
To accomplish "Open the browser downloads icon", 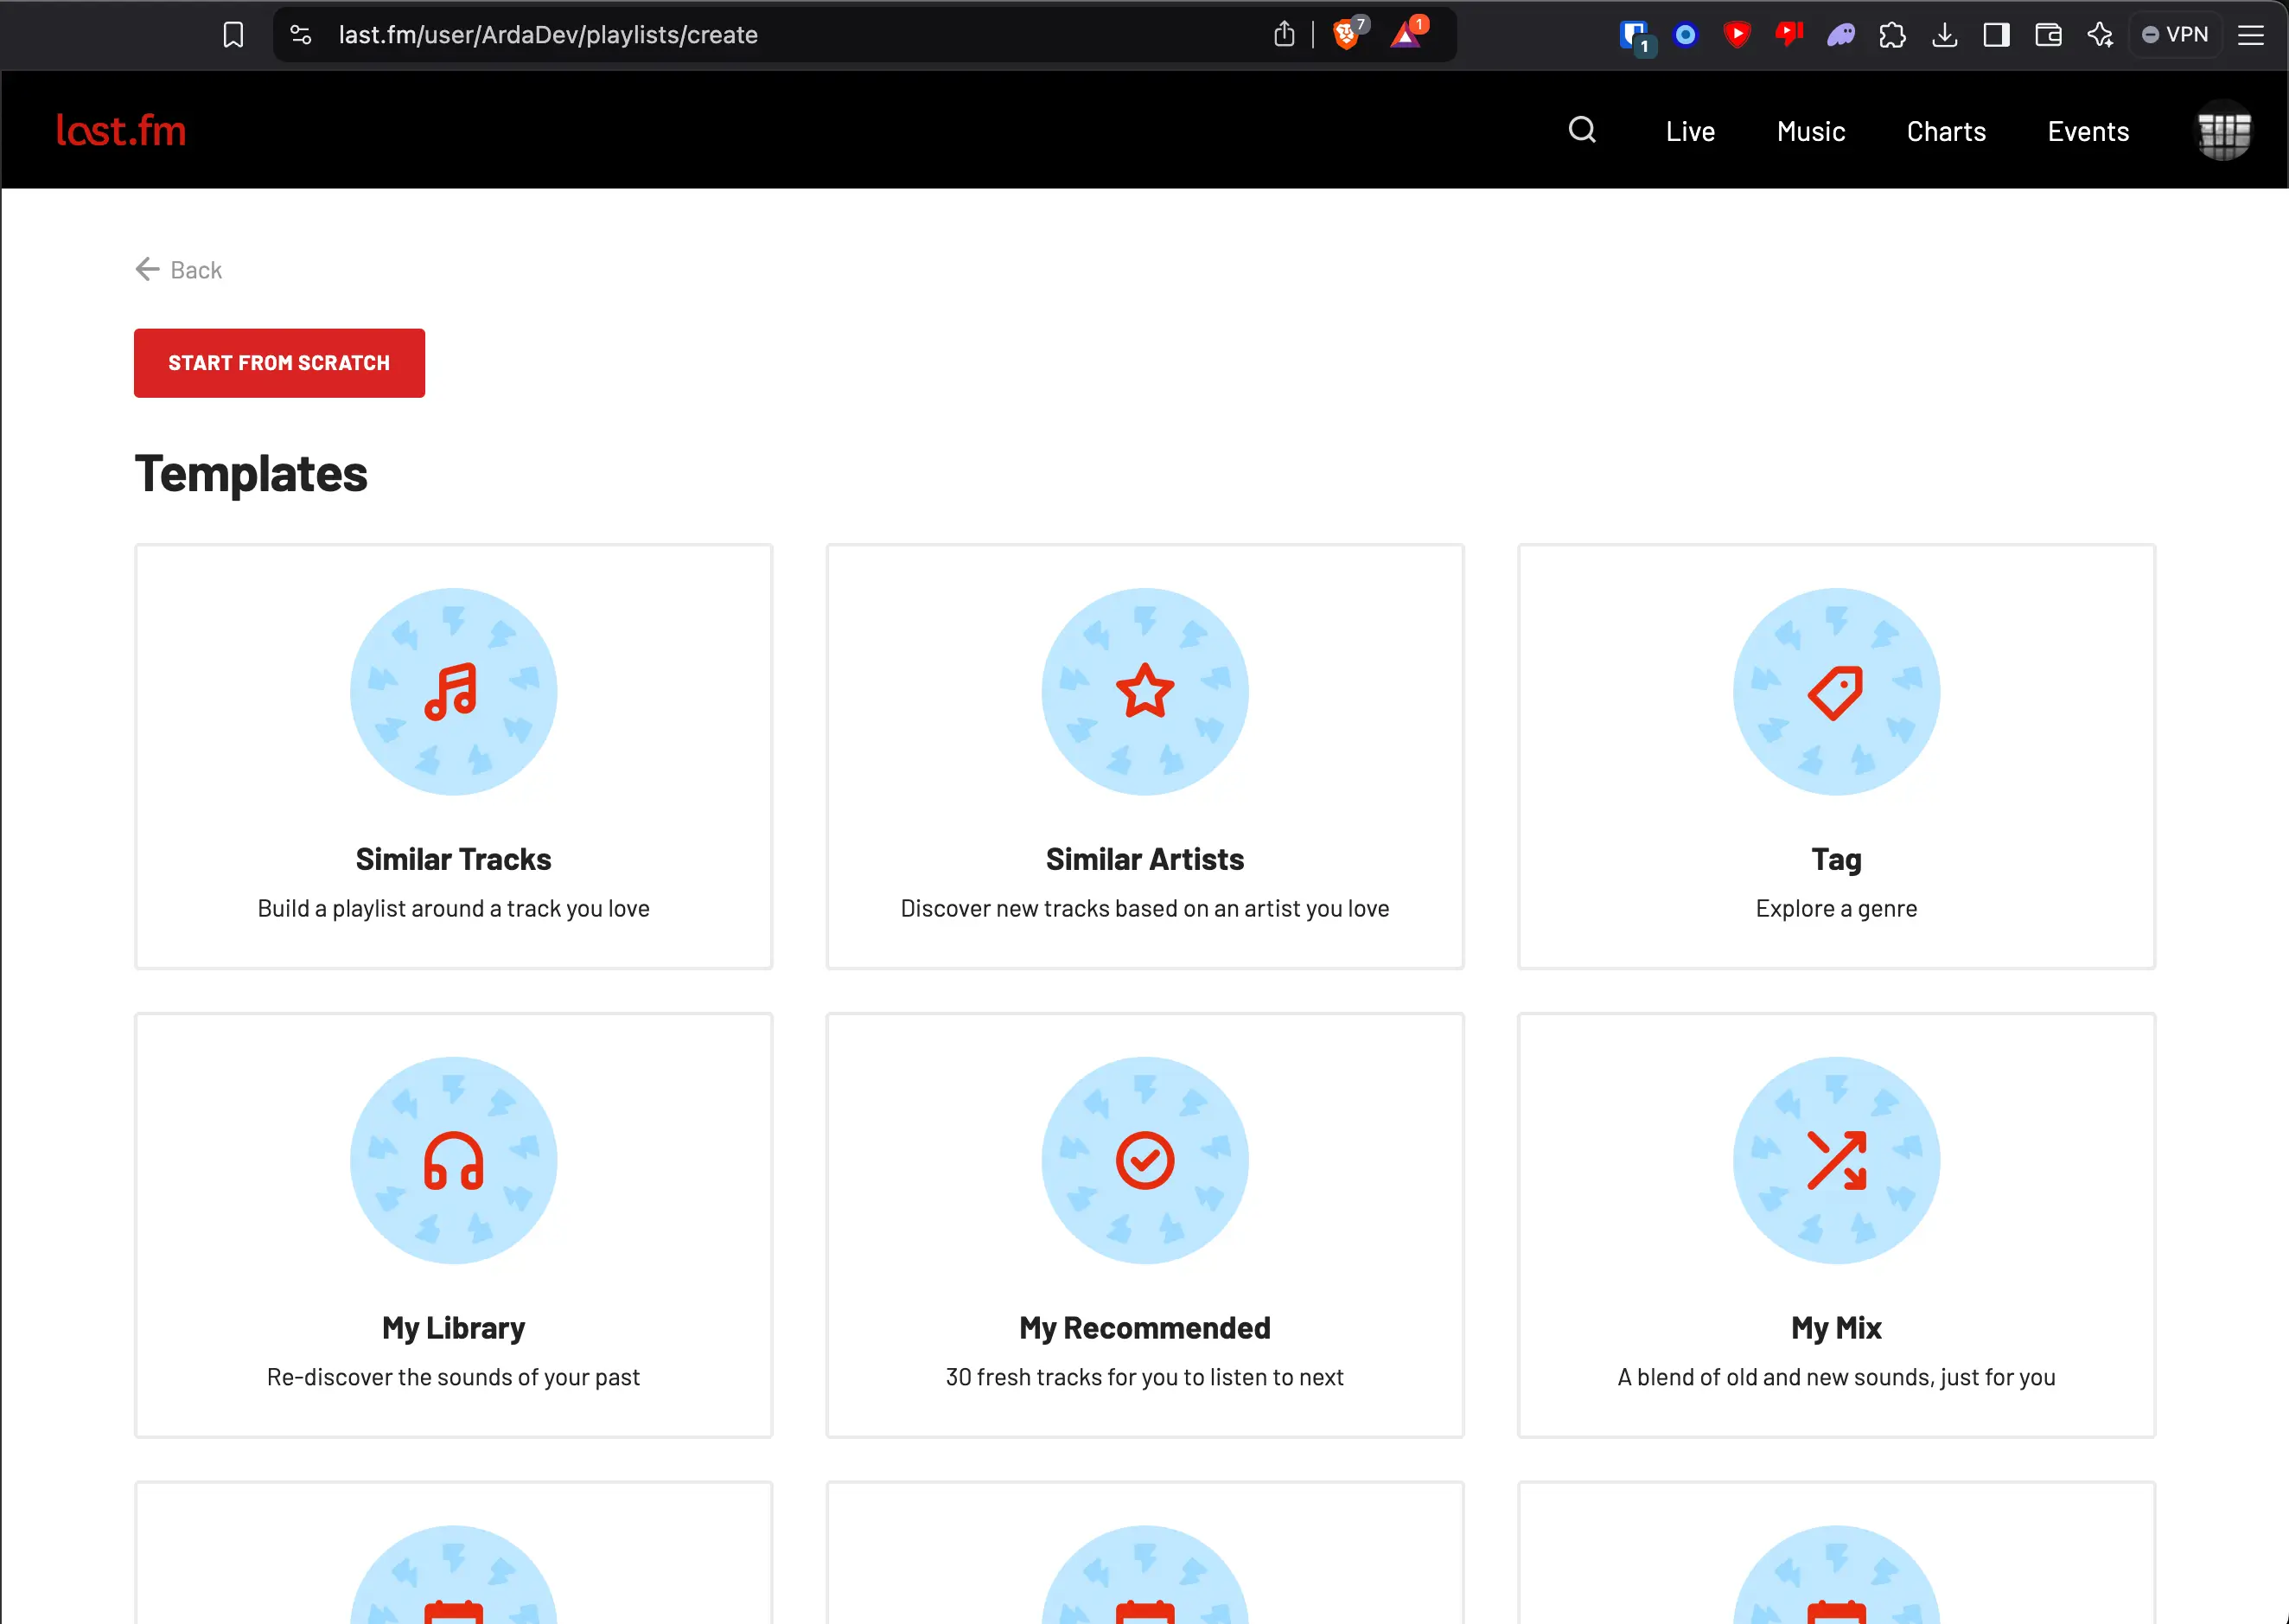I will pyautogui.click(x=1944, y=35).
